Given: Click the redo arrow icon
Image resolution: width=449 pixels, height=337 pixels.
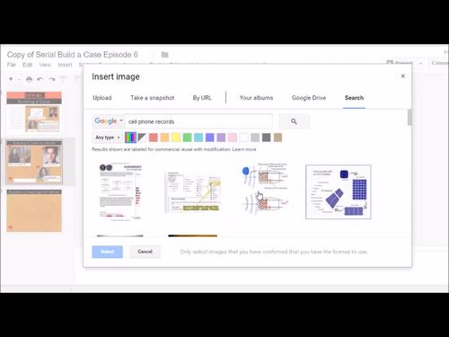Looking at the screenshot, I should pyautogui.click(x=52, y=79).
